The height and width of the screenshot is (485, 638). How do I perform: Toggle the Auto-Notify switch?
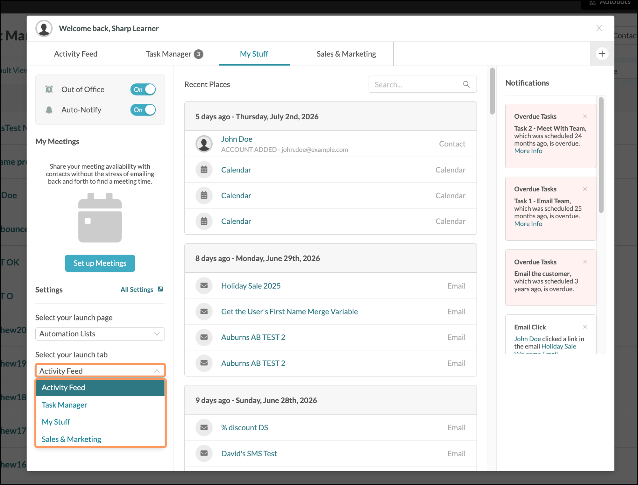coord(143,110)
